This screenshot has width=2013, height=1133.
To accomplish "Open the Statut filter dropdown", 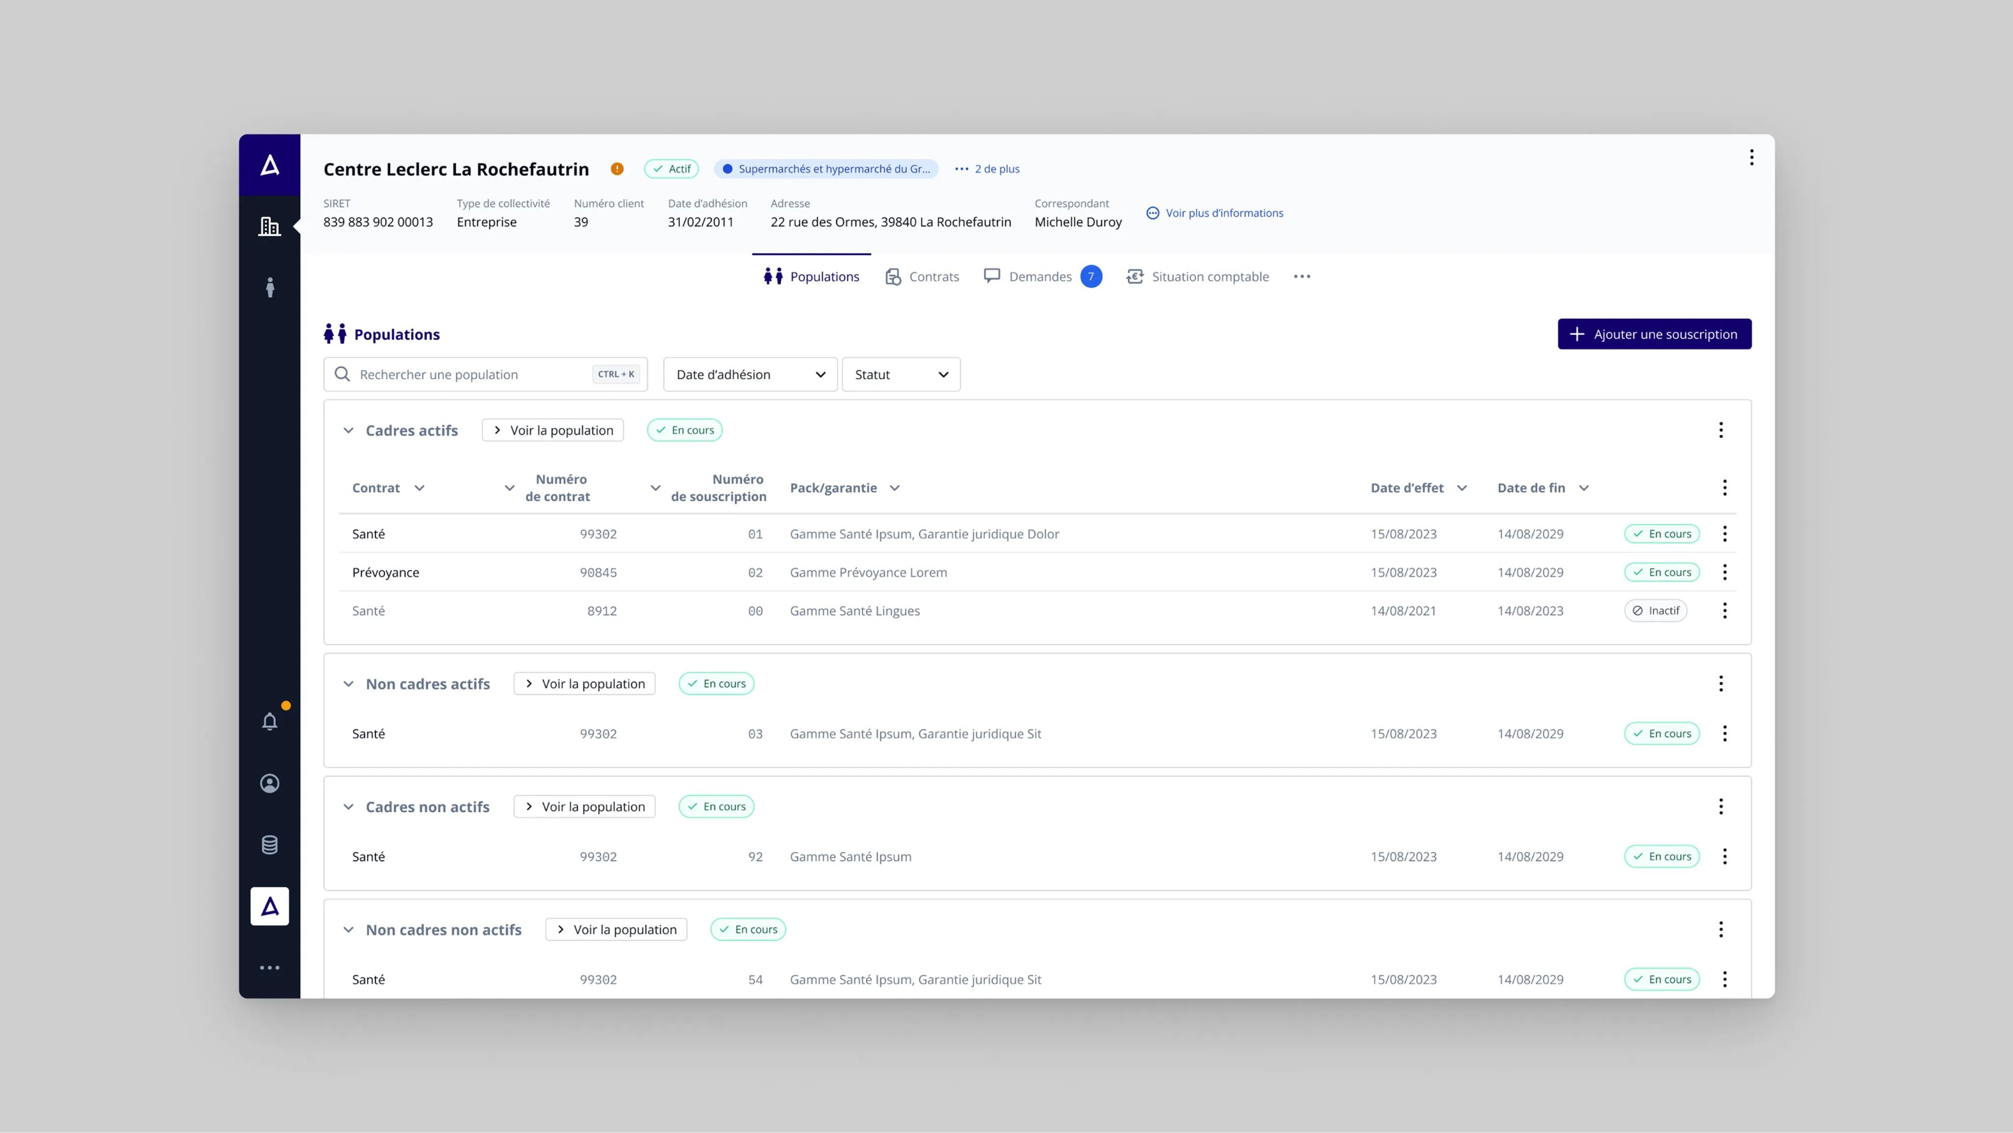I will 900,375.
